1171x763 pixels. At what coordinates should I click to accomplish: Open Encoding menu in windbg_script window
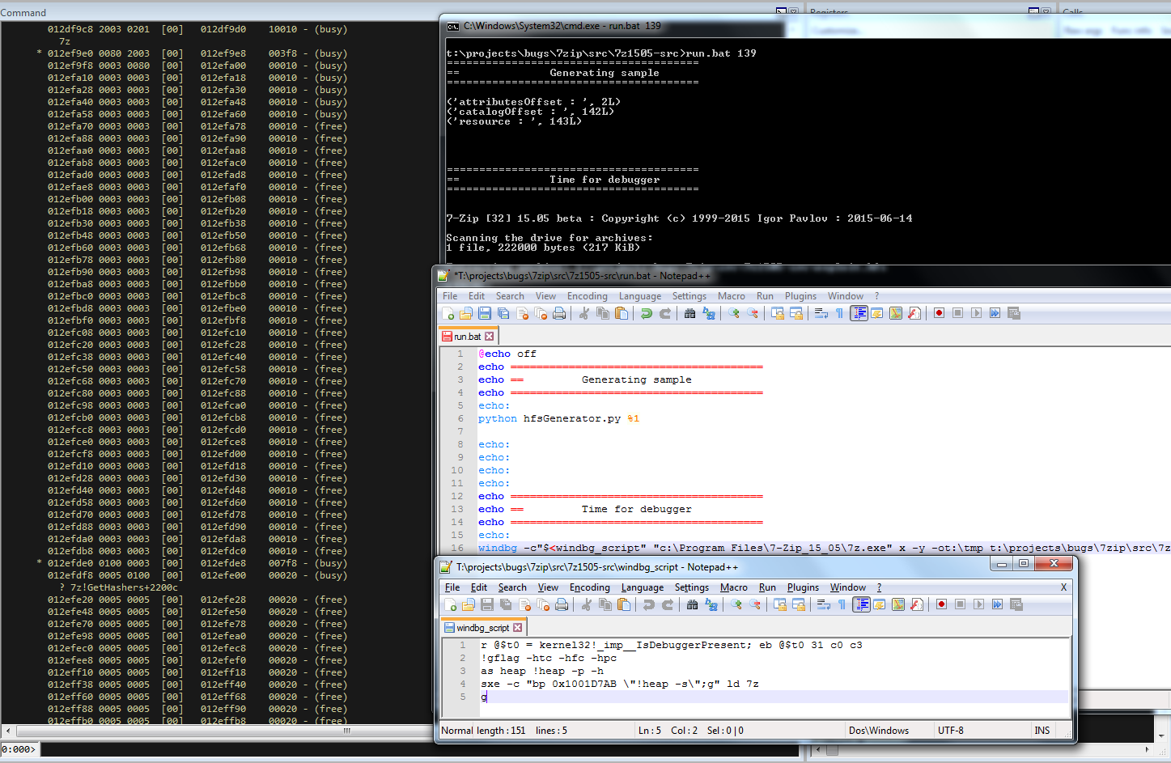pos(589,587)
